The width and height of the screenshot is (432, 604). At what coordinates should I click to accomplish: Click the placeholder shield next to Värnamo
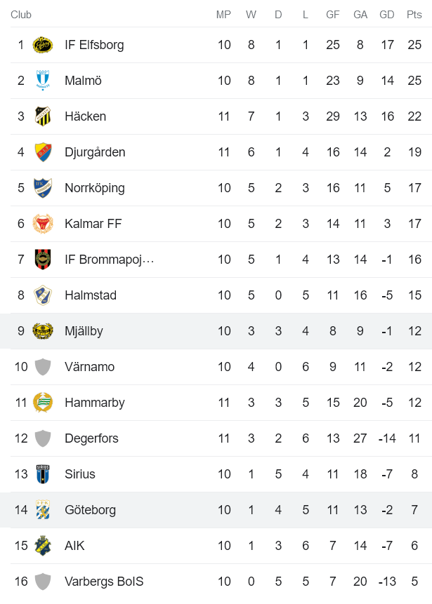tap(42, 366)
